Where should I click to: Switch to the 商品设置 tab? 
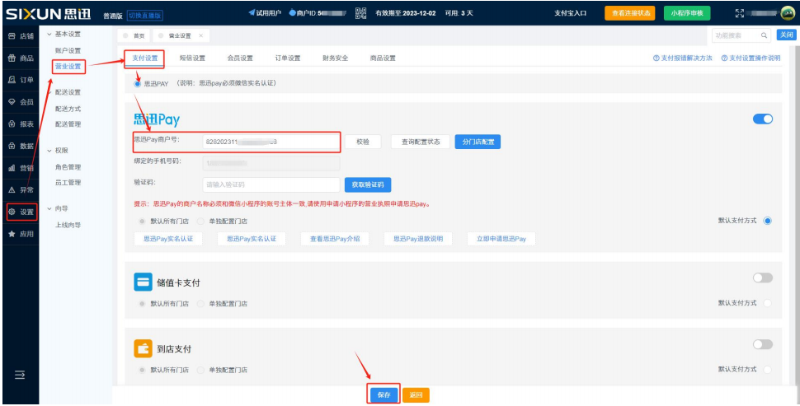(x=384, y=58)
